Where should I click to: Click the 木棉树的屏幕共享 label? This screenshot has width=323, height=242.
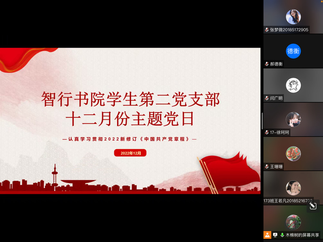pyautogui.click(x=302, y=235)
